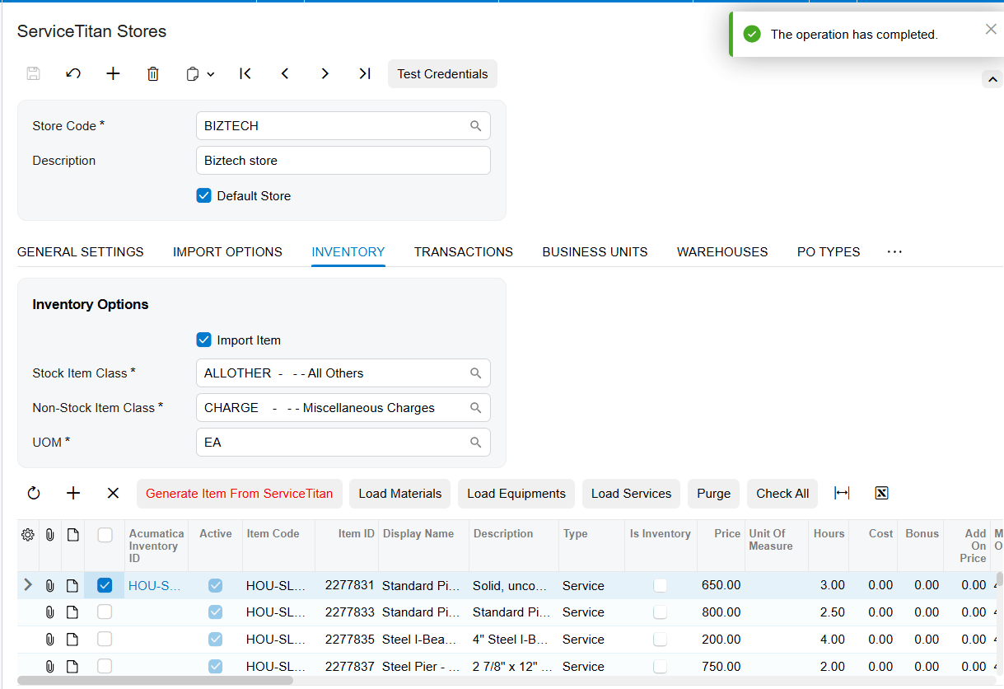The image size is (1004, 689).
Task: Add a new store record with plus icon
Action: click(x=113, y=73)
